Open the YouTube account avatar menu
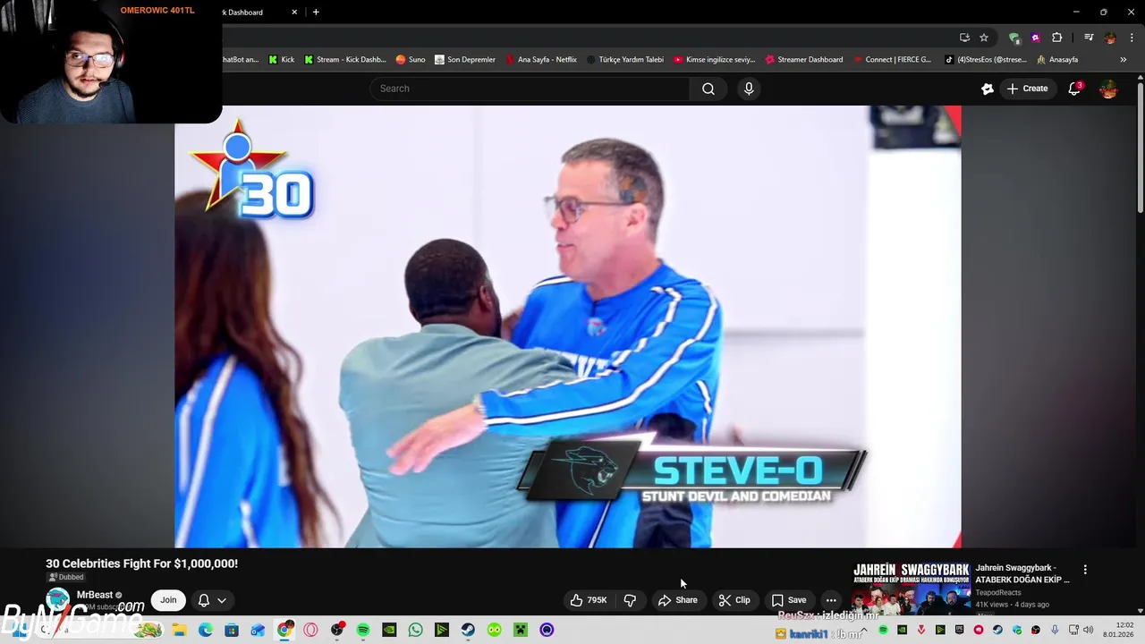 tap(1108, 89)
